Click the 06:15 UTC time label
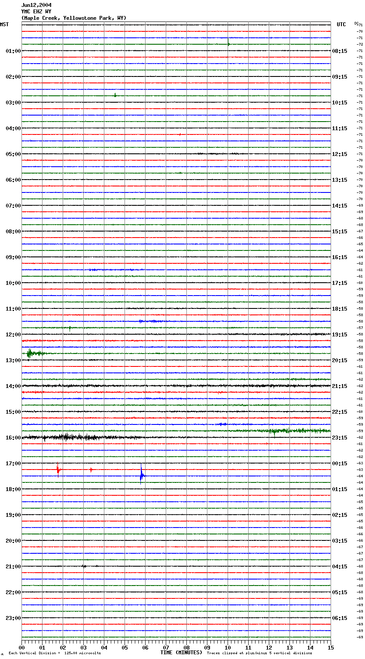365x659 pixels. click(x=340, y=618)
